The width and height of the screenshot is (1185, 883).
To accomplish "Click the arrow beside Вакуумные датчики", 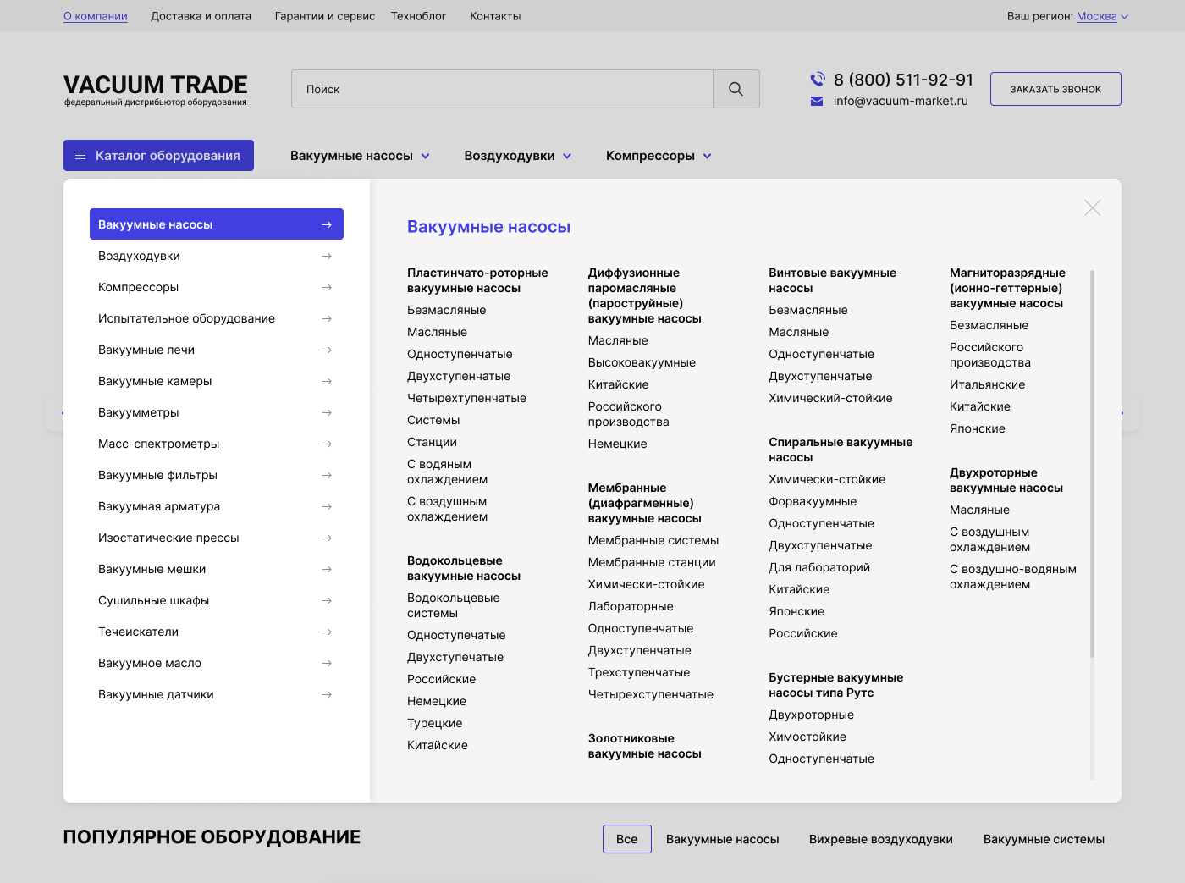I will tap(327, 695).
